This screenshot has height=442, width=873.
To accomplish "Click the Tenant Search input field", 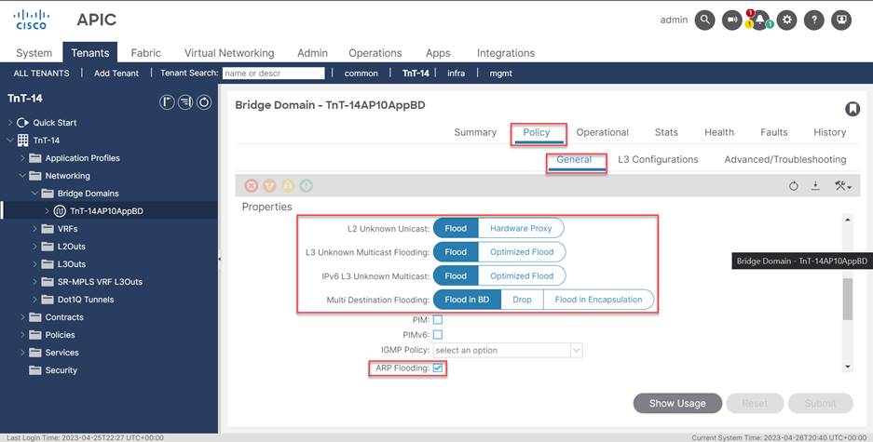I will tap(273, 73).
